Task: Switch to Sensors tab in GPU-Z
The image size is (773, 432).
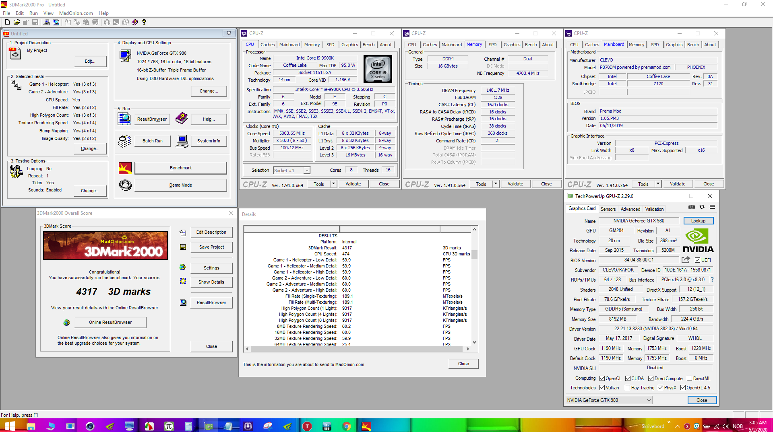Action: point(608,209)
